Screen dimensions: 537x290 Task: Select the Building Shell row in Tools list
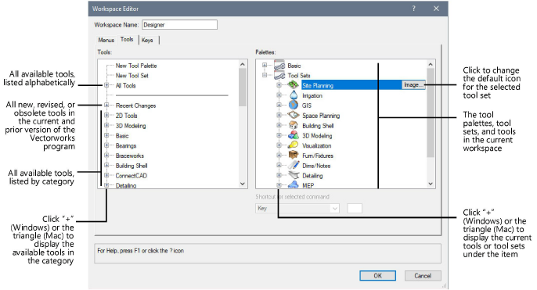132,166
